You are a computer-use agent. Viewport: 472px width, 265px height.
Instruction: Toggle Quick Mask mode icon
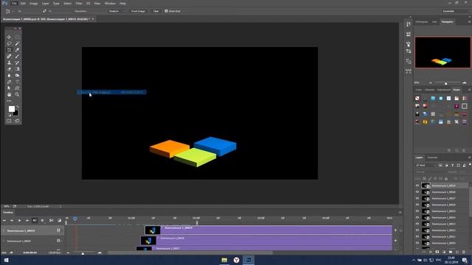click(9, 121)
